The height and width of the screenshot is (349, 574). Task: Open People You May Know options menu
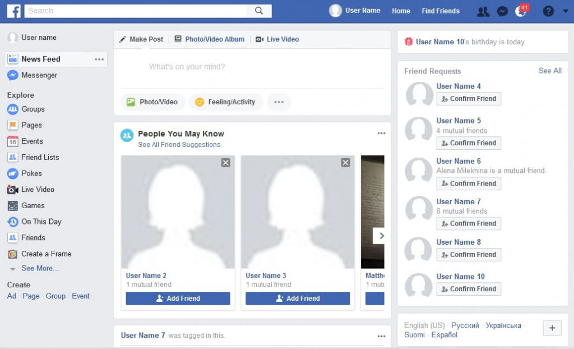pos(381,134)
